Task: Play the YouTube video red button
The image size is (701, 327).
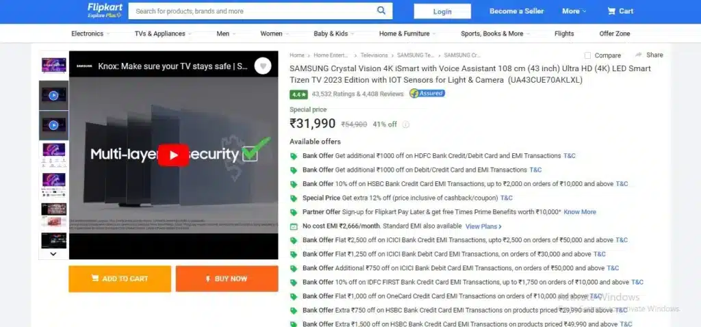Action: (x=173, y=155)
